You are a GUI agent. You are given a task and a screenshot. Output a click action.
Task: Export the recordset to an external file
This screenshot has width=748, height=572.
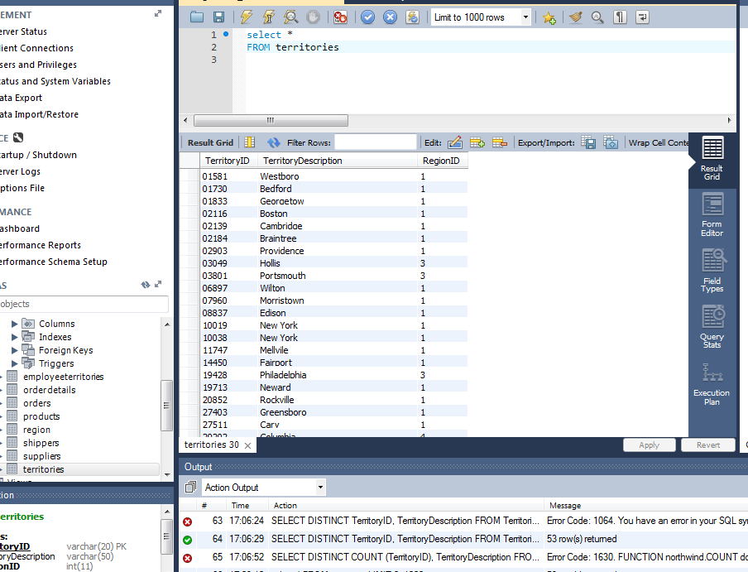point(588,142)
